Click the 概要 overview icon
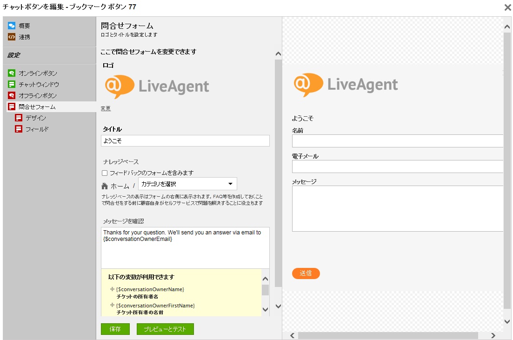Screen dimensions: 513x340 point(12,26)
